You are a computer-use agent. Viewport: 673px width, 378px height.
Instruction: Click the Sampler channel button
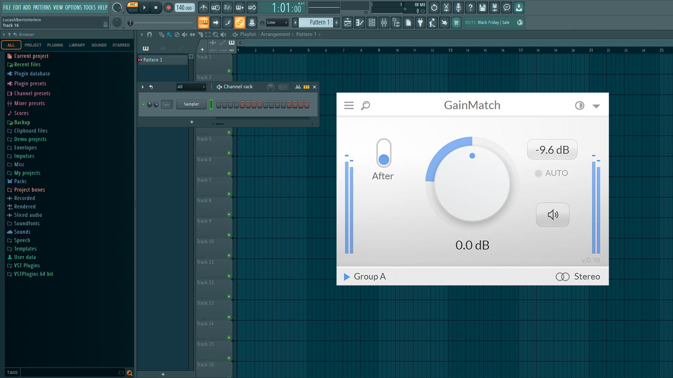192,104
